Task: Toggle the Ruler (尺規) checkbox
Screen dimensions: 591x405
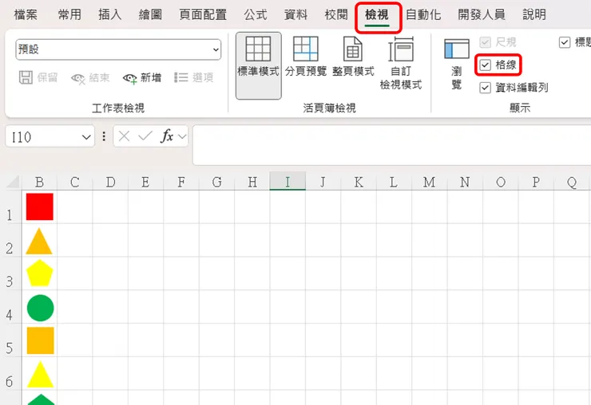Action: pos(485,42)
